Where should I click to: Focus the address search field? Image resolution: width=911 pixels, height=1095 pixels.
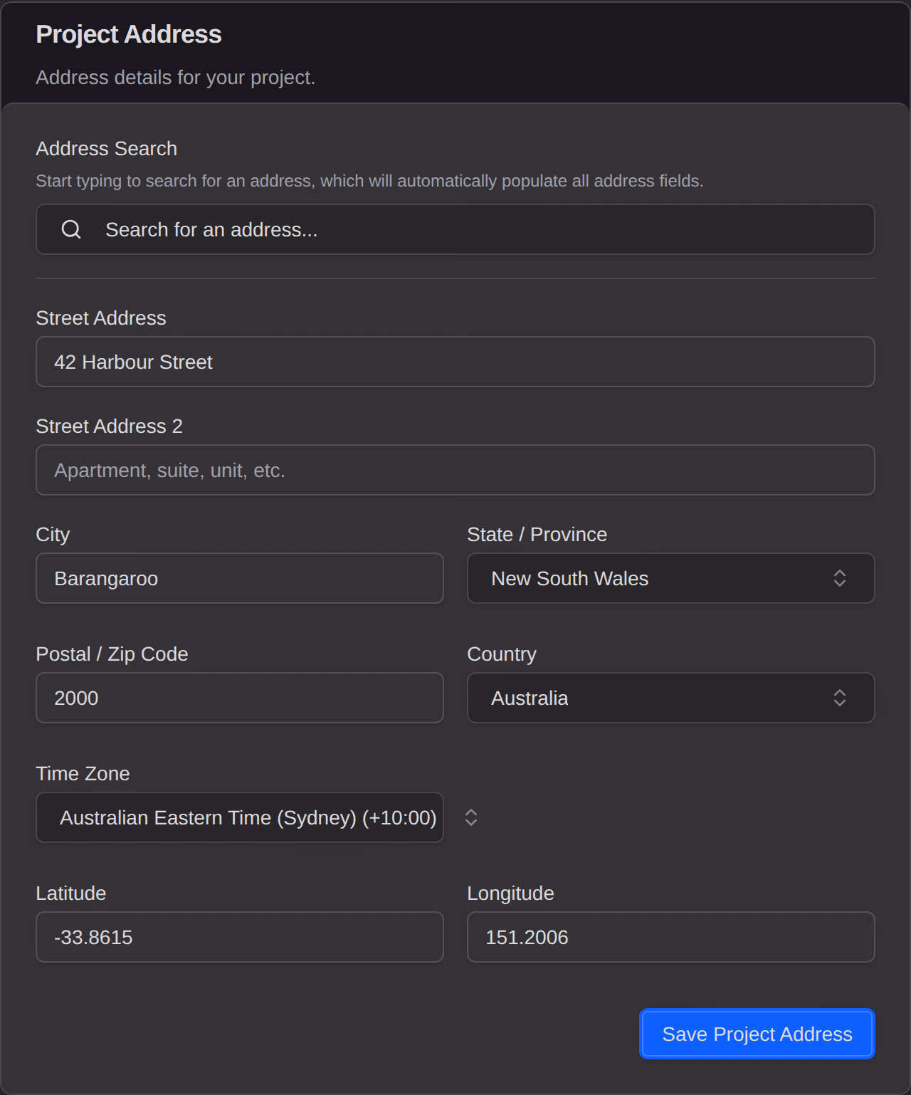click(455, 229)
